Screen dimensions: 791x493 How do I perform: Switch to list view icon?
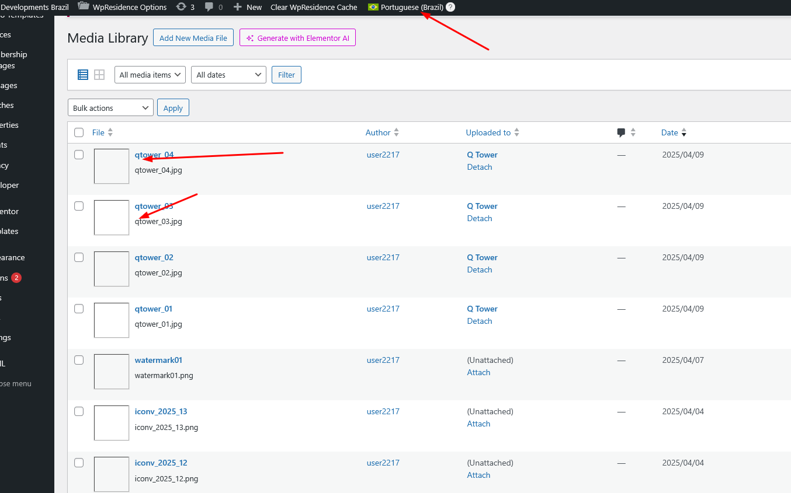click(x=83, y=75)
